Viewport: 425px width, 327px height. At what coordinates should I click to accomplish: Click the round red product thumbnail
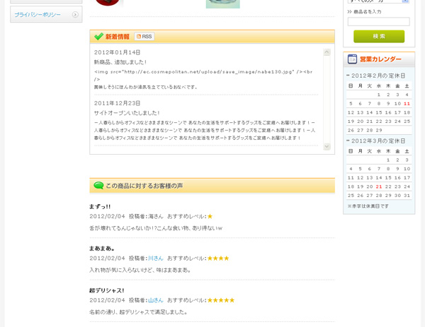coord(108,3)
